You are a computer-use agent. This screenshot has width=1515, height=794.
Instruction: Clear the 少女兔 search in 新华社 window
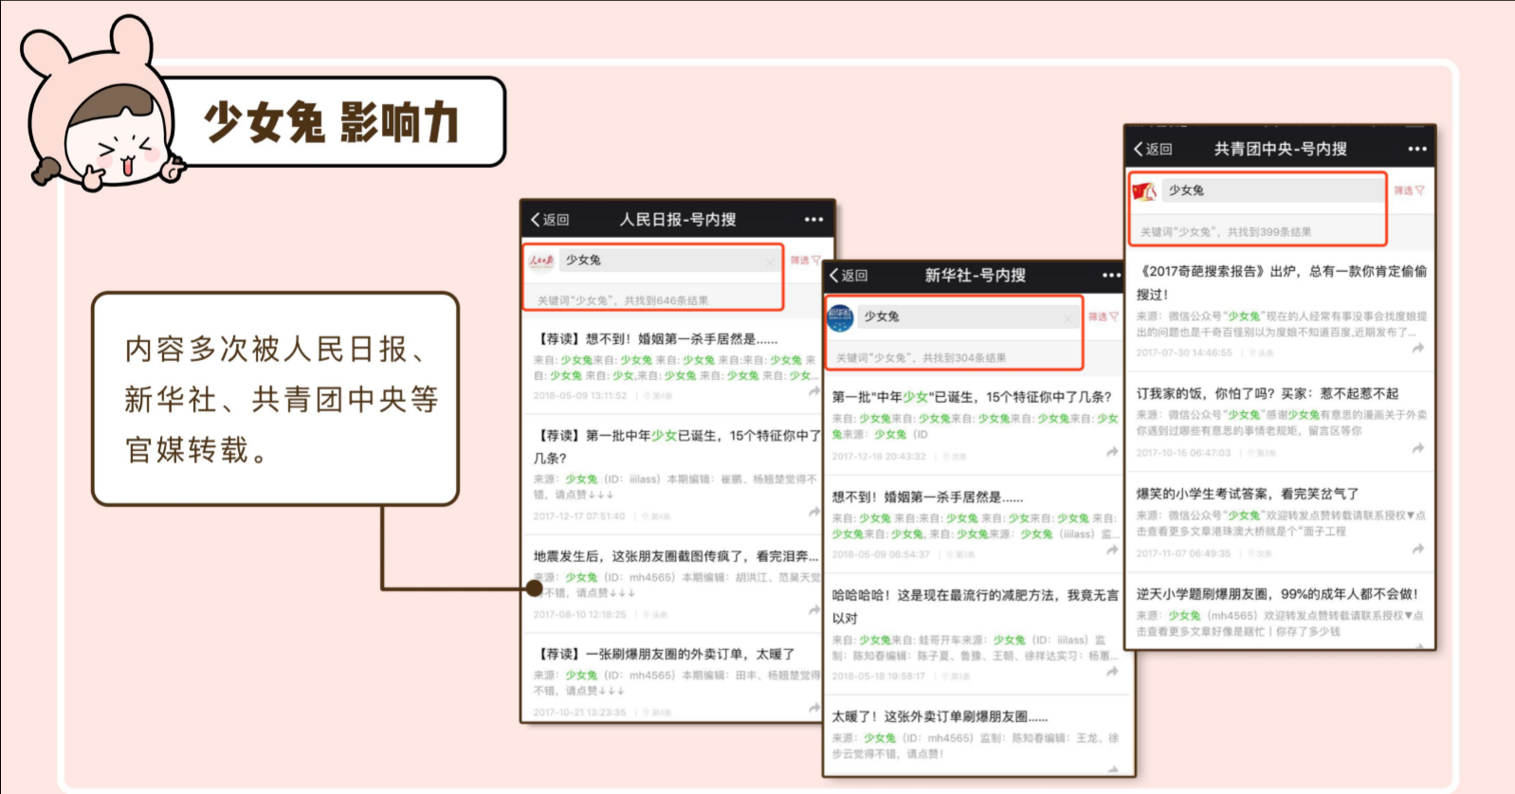coord(1068,317)
